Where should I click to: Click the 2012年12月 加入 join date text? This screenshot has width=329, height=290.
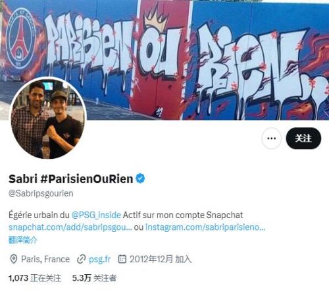161,259
